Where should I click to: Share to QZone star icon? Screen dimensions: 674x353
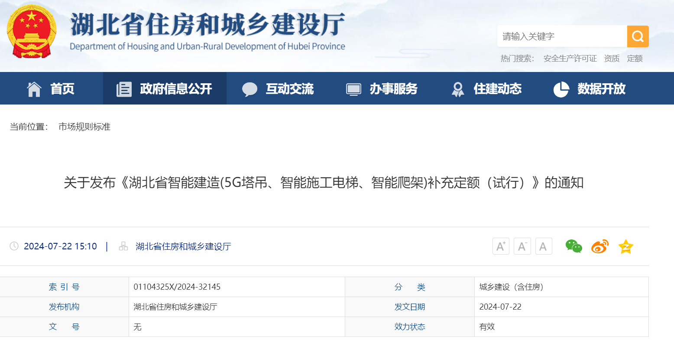coord(625,246)
